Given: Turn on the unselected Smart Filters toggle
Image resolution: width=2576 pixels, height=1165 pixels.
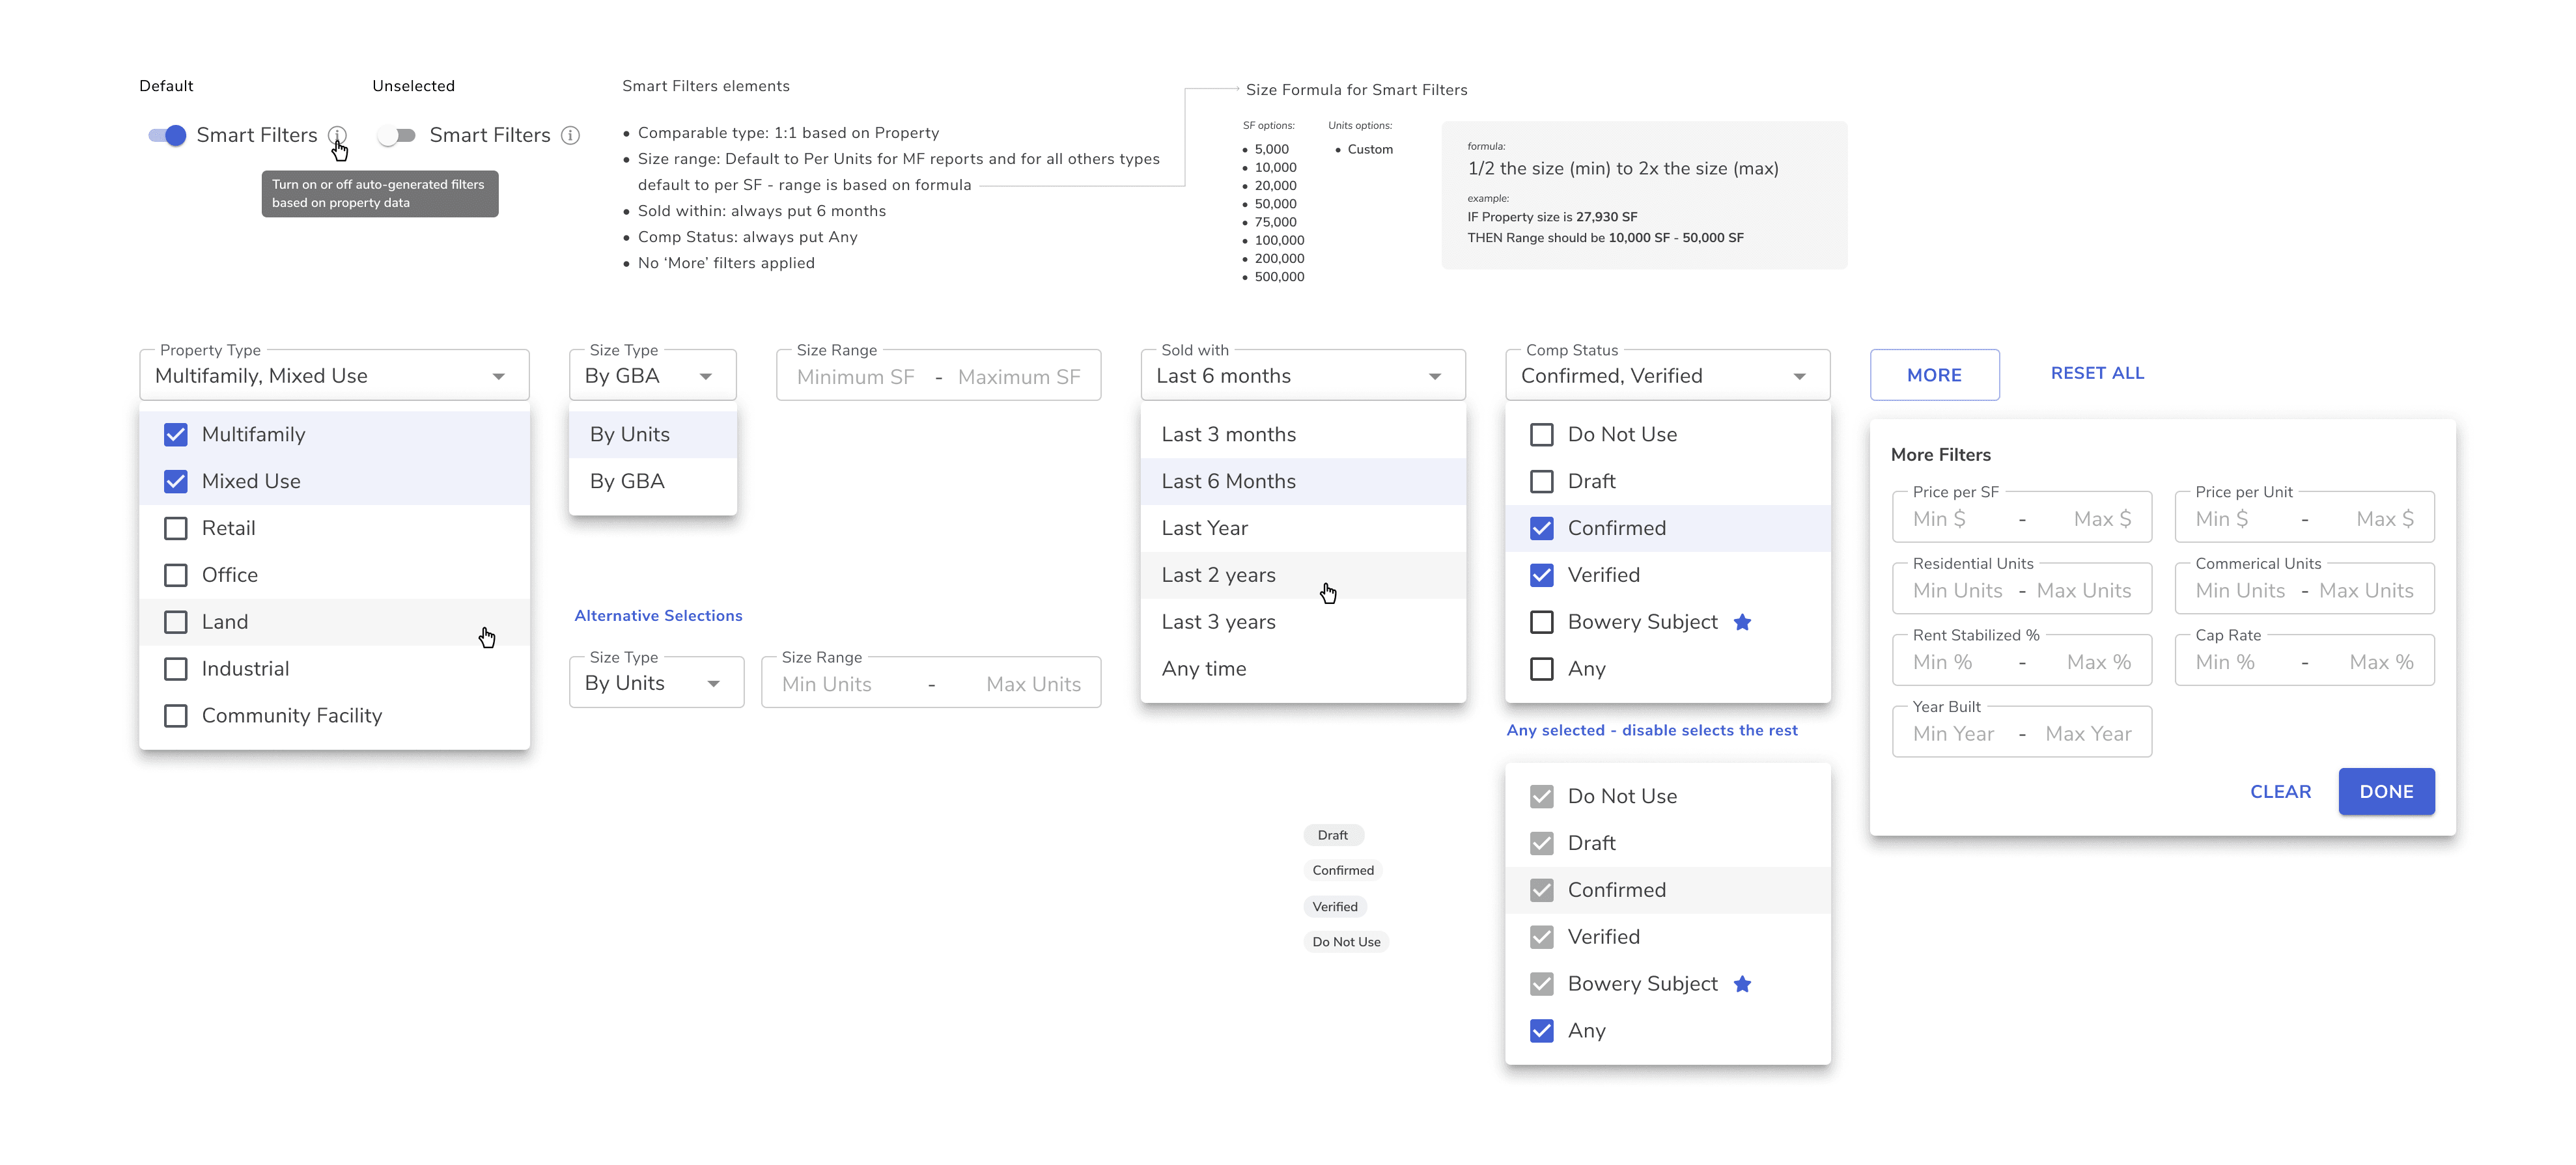Looking at the screenshot, I should coord(397,135).
